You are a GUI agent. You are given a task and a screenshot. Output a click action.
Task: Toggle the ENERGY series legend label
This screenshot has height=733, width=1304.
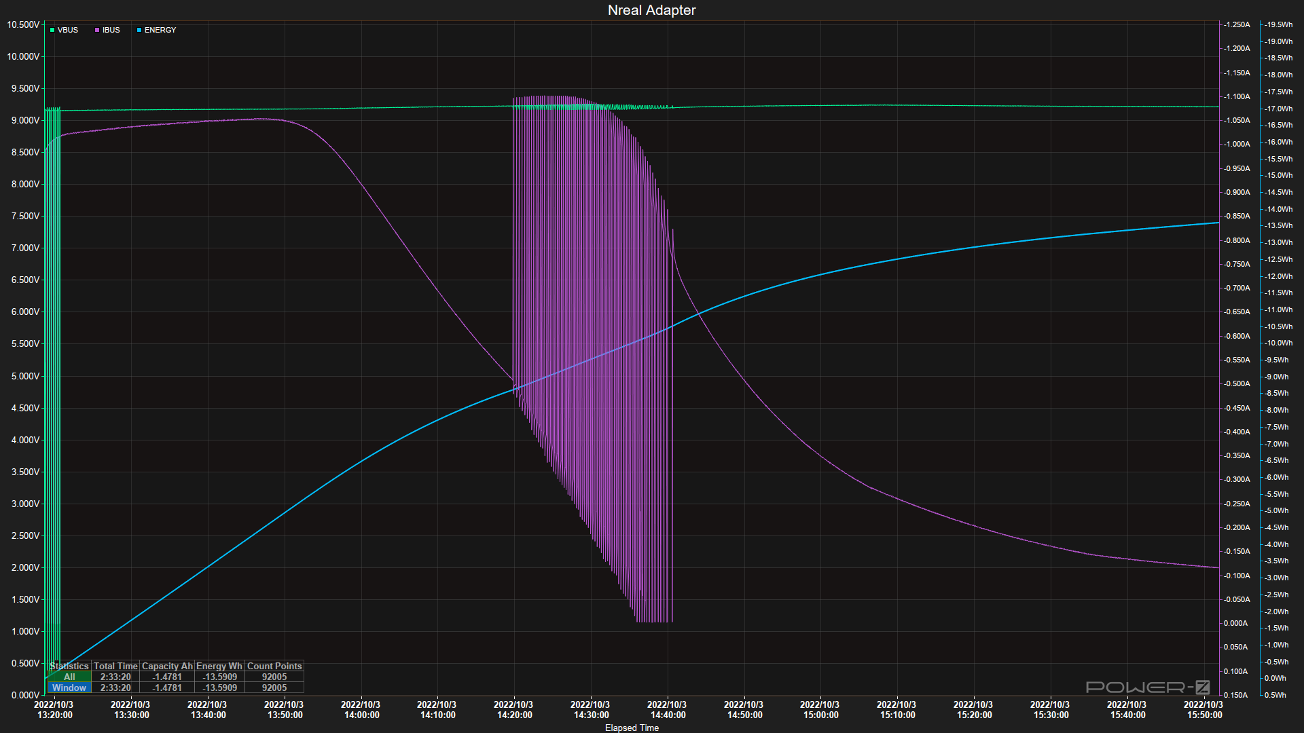160,31
